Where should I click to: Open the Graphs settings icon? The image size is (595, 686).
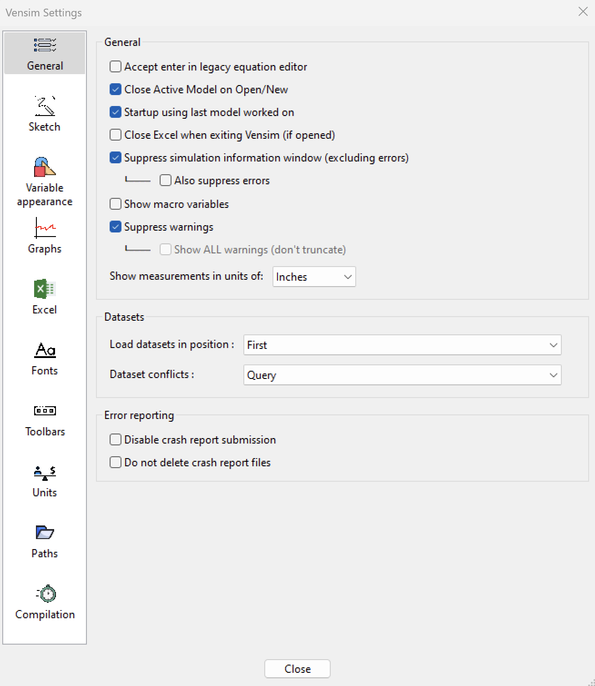[x=45, y=227]
